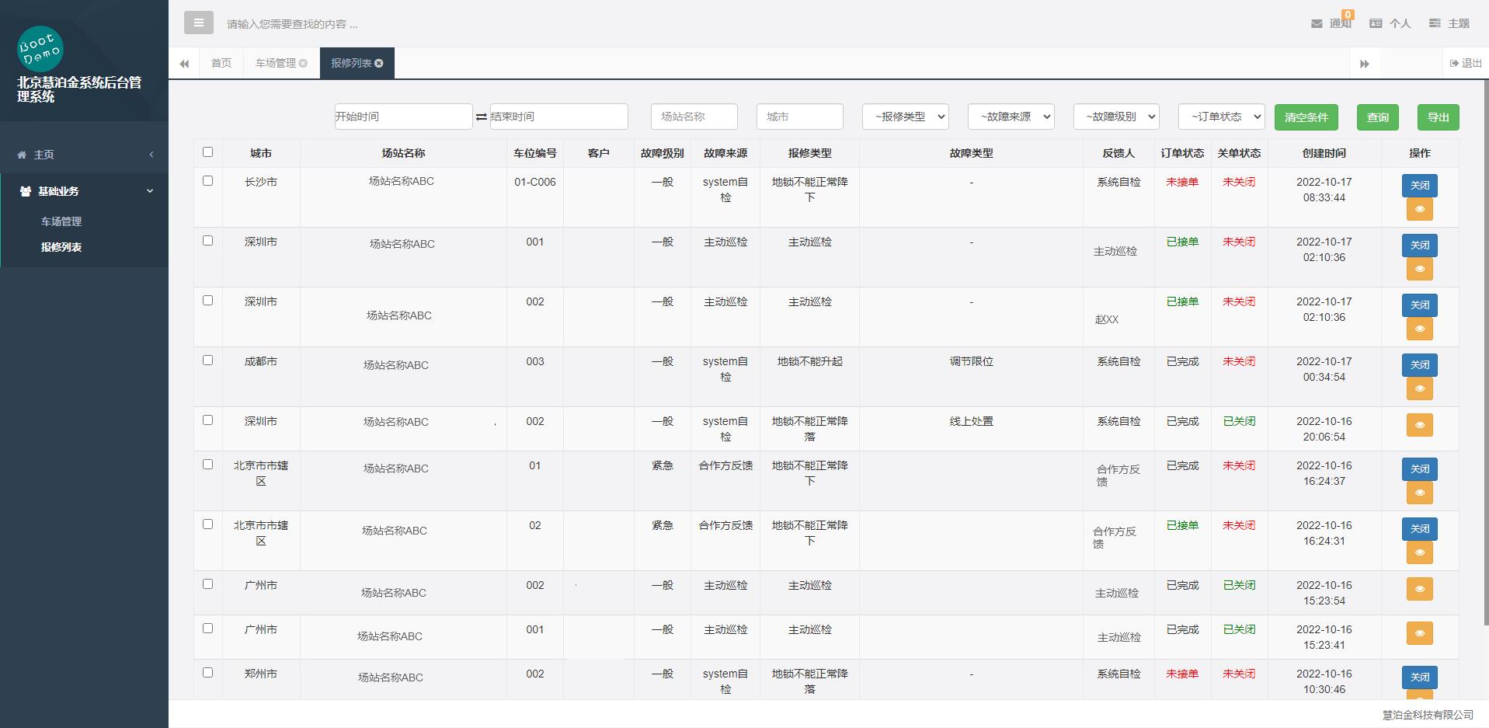1489x728 pixels.
Task: Click the hamburger menu toggle icon
Action: tap(198, 23)
